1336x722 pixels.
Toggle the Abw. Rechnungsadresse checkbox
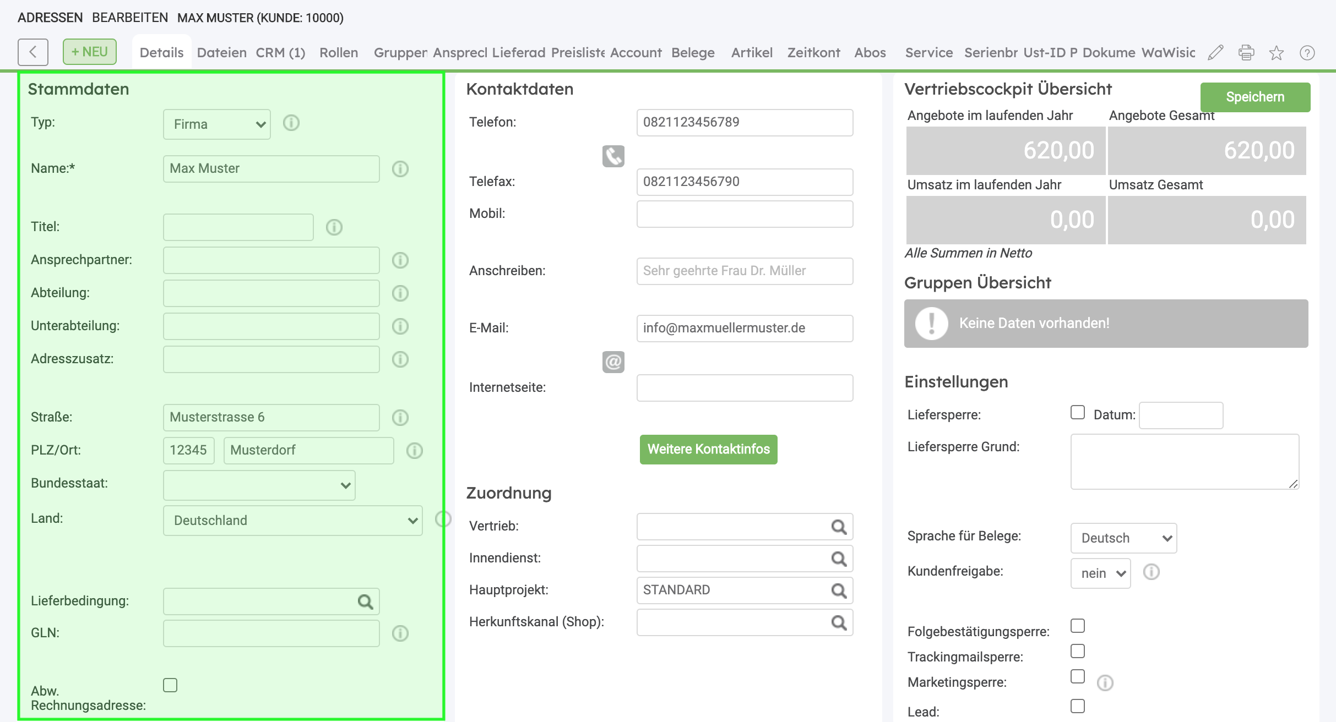tap(170, 685)
